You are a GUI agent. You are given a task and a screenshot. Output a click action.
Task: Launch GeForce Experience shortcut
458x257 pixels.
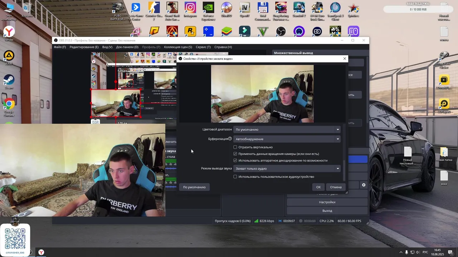click(208, 11)
